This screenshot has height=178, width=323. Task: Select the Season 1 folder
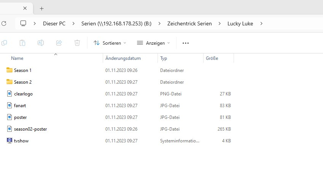[22, 70]
